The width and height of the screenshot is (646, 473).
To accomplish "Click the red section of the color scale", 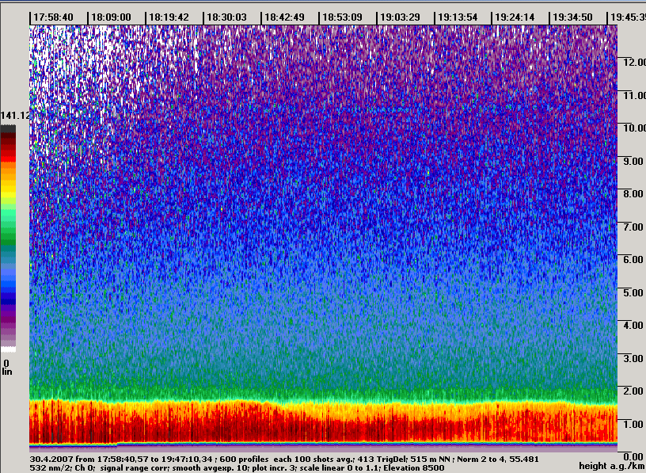I will [x=8, y=151].
